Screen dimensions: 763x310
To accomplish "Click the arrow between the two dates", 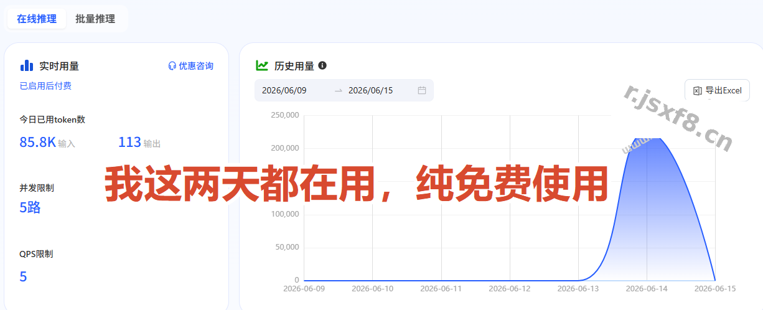I will [x=339, y=91].
